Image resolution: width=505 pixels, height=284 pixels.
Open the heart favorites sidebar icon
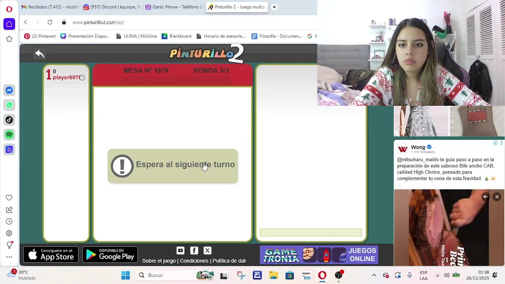pyautogui.click(x=9, y=198)
